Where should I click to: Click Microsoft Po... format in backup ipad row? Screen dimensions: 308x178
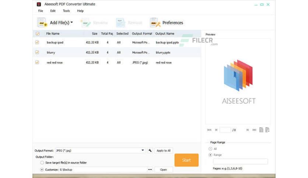coord(141,42)
